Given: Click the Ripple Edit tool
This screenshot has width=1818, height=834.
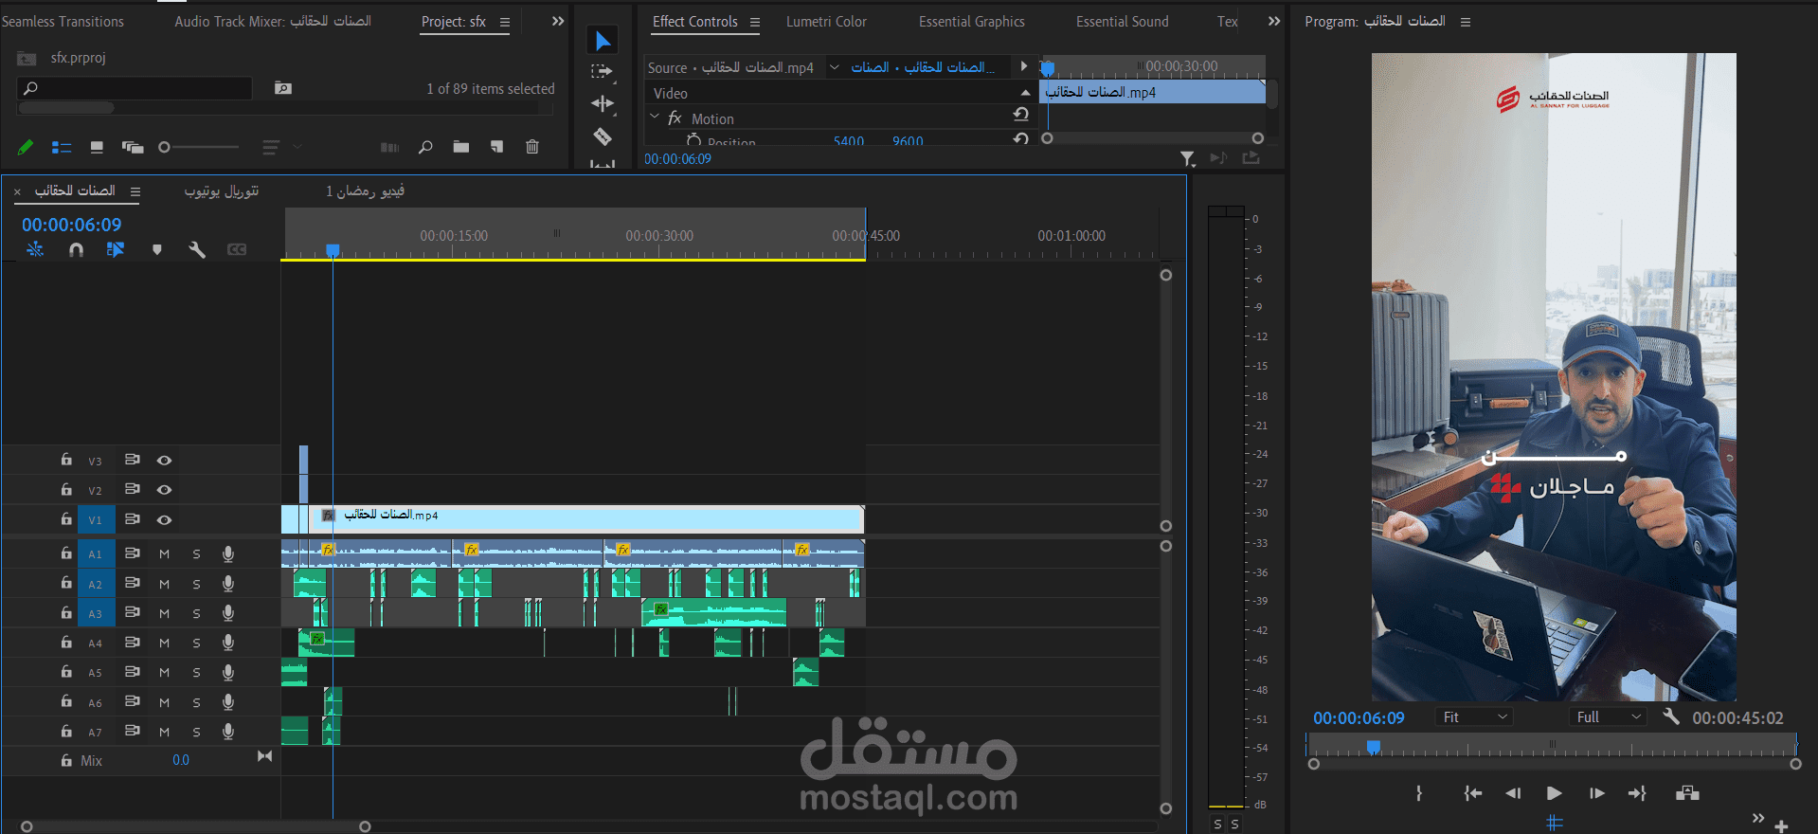Looking at the screenshot, I should tap(603, 103).
